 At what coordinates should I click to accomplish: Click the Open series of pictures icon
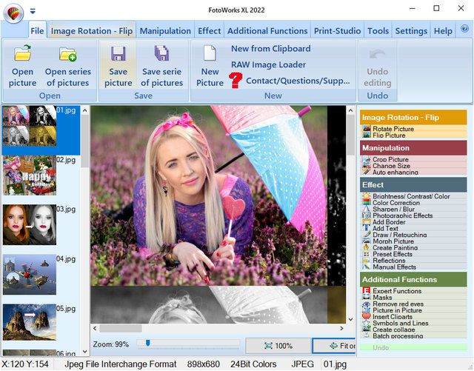[x=67, y=55]
